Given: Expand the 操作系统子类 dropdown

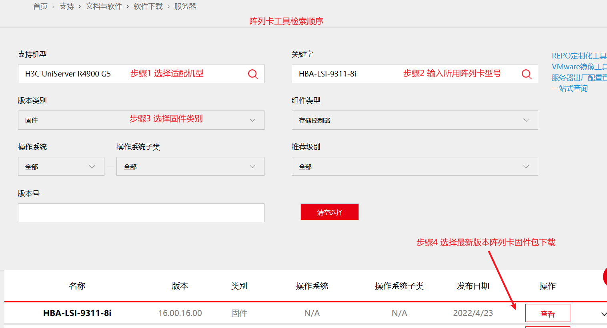Looking at the screenshot, I should pyautogui.click(x=190, y=167).
